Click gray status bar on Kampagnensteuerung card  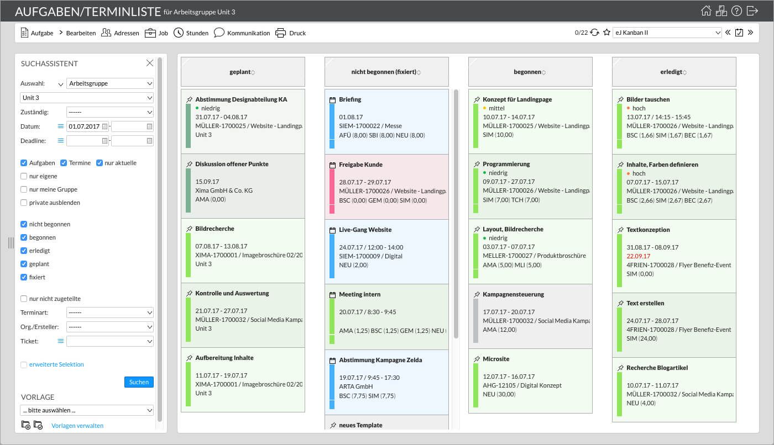click(476, 321)
